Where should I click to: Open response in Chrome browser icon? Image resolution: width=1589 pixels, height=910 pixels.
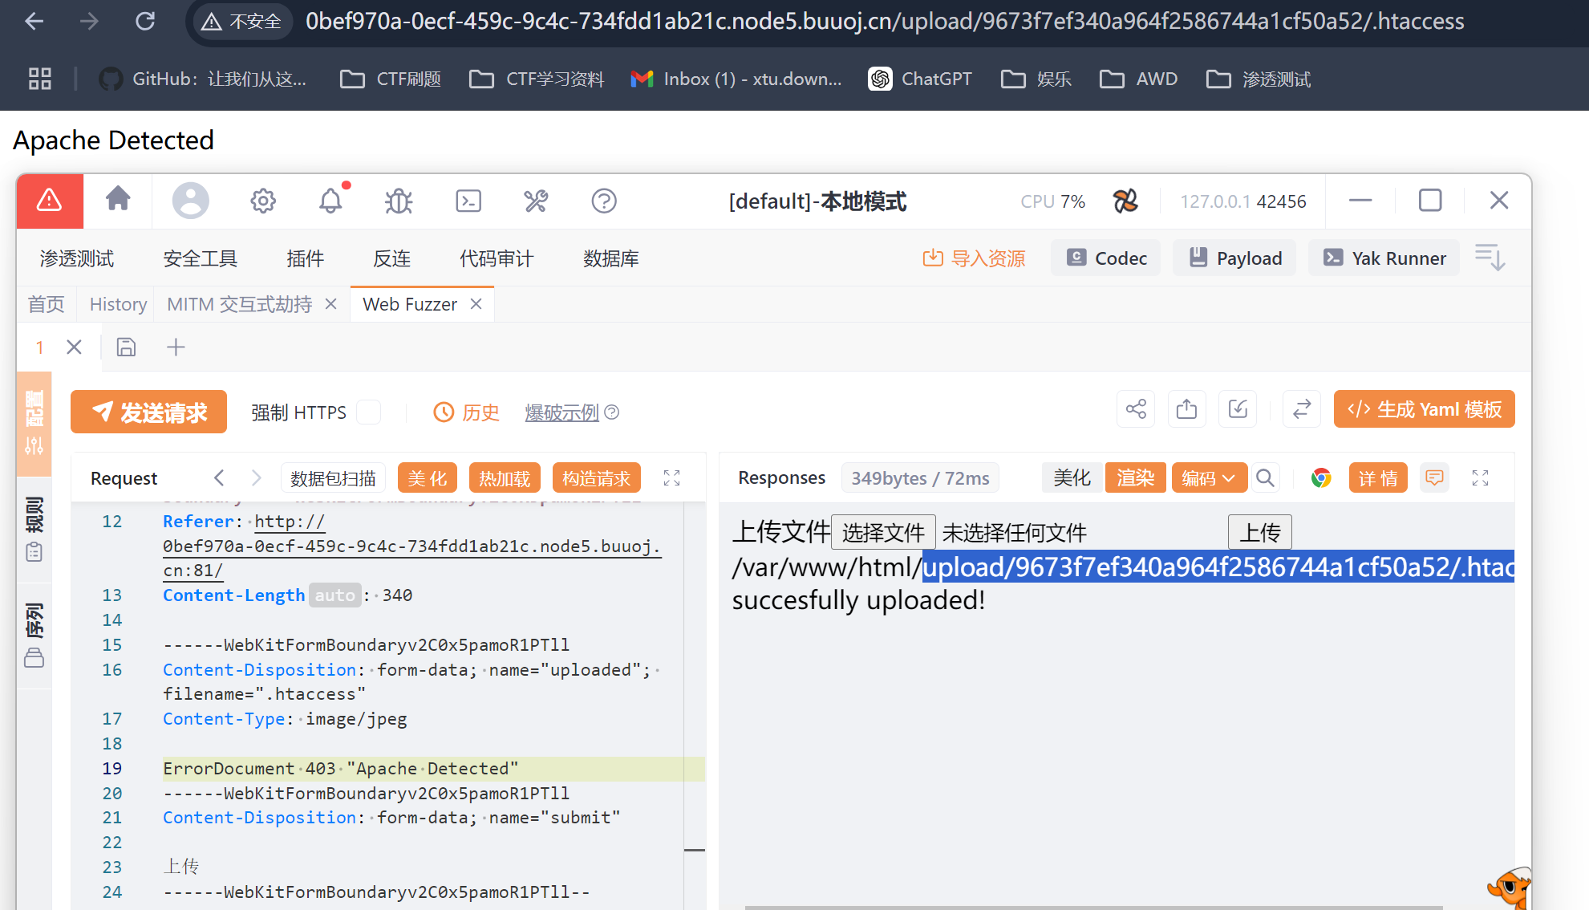point(1320,478)
